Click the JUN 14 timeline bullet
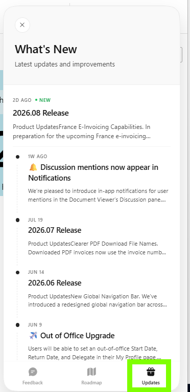 pyautogui.click(x=17, y=272)
